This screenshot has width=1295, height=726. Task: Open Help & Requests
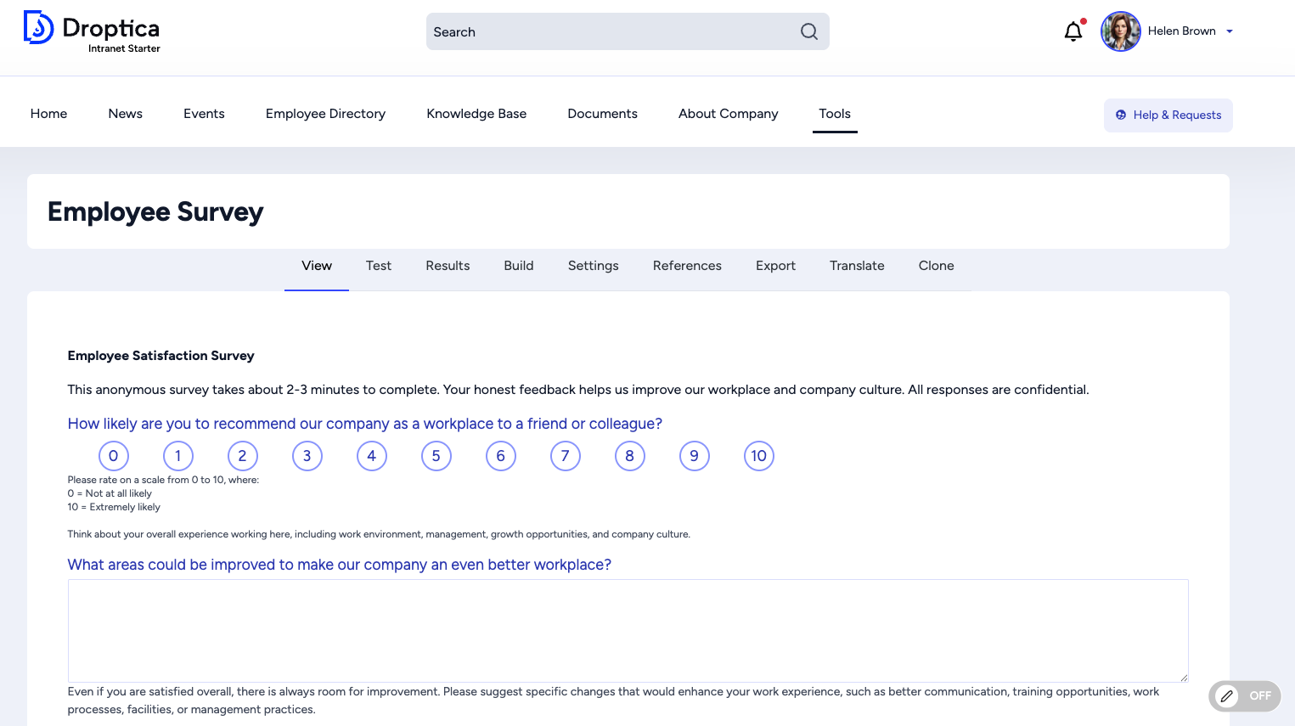(1168, 115)
